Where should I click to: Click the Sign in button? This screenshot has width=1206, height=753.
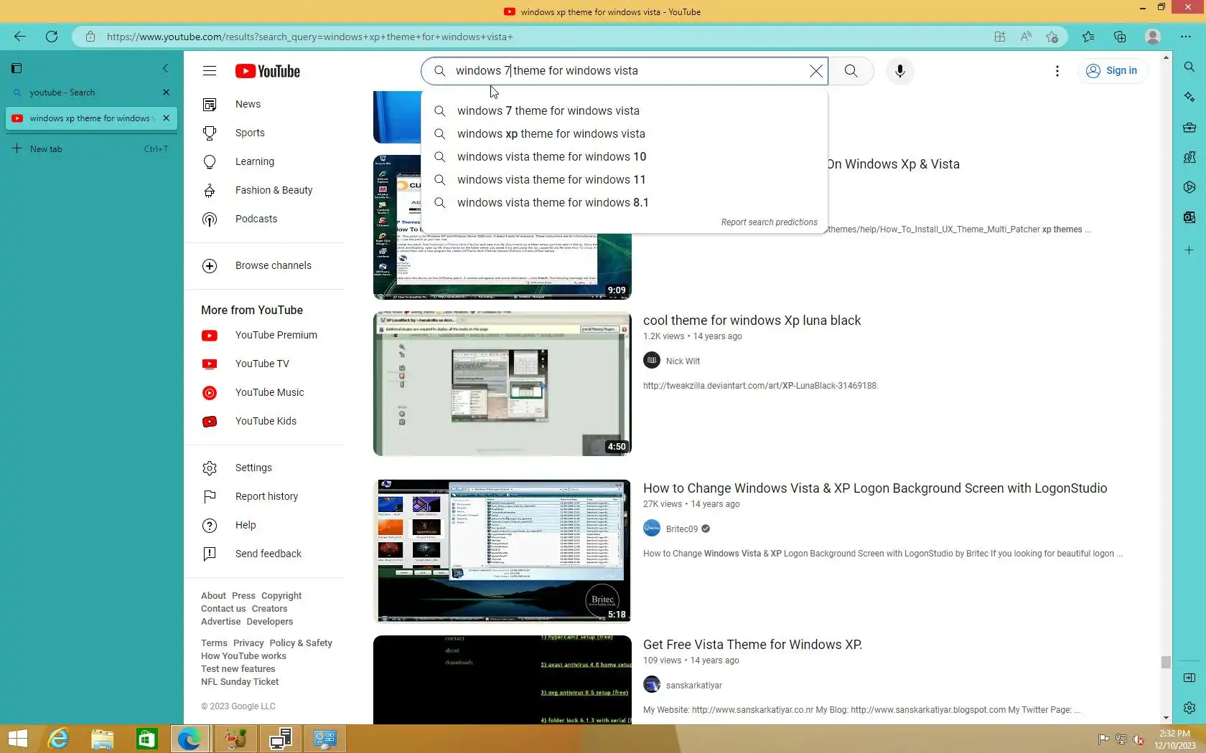[1112, 70]
